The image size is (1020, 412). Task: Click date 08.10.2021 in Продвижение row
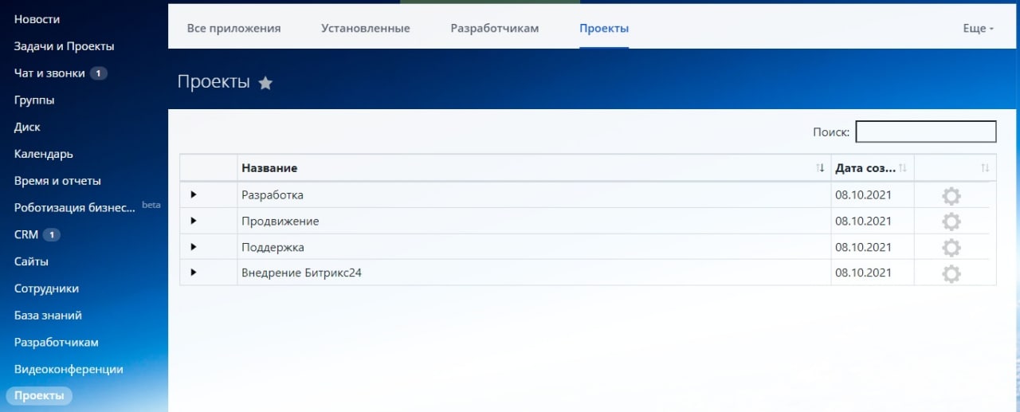[863, 221]
